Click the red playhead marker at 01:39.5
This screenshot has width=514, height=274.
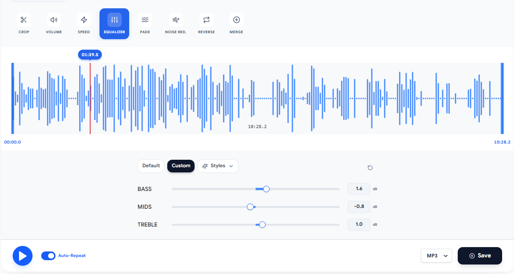pyautogui.click(x=90, y=98)
